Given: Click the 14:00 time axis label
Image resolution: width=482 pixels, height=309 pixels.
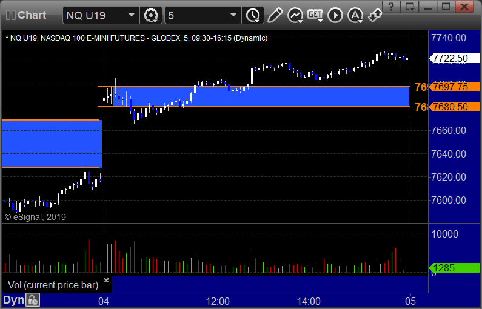Looking at the screenshot, I should click(309, 301).
